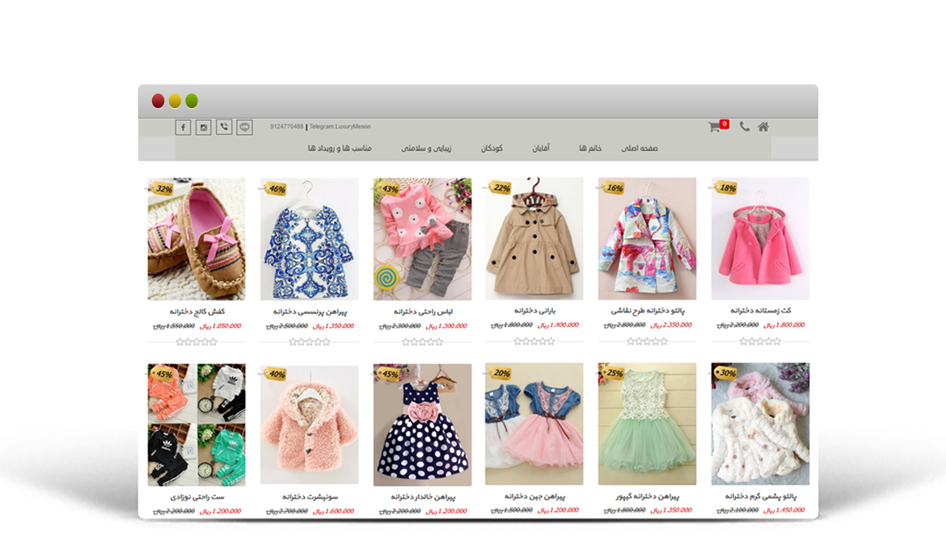Viewport: 946px width, 537px height.
Task: Click the 16% discount tag
Action: [x=613, y=188]
